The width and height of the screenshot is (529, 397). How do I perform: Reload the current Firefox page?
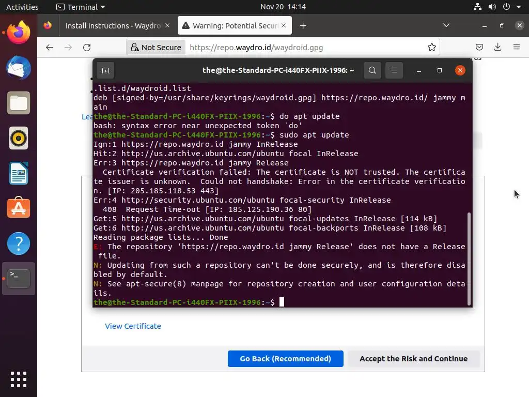pyautogui.click(x=87, y=47)
